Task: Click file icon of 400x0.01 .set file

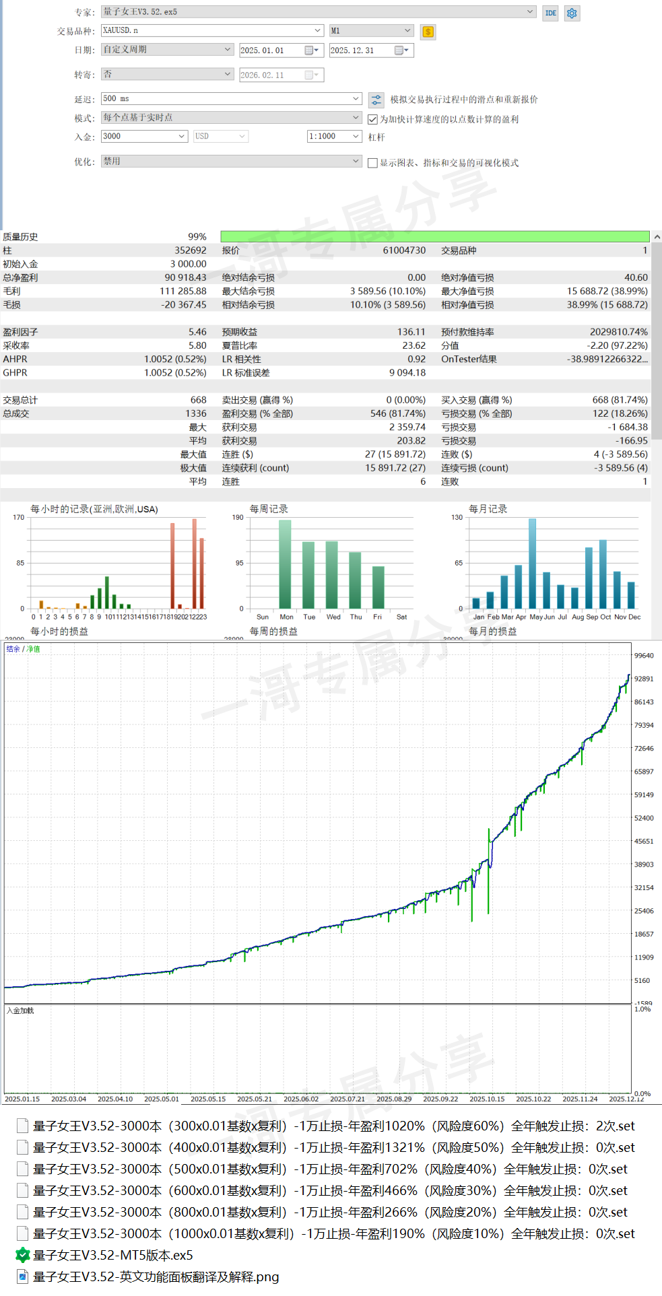Action: coord(22,1147)
